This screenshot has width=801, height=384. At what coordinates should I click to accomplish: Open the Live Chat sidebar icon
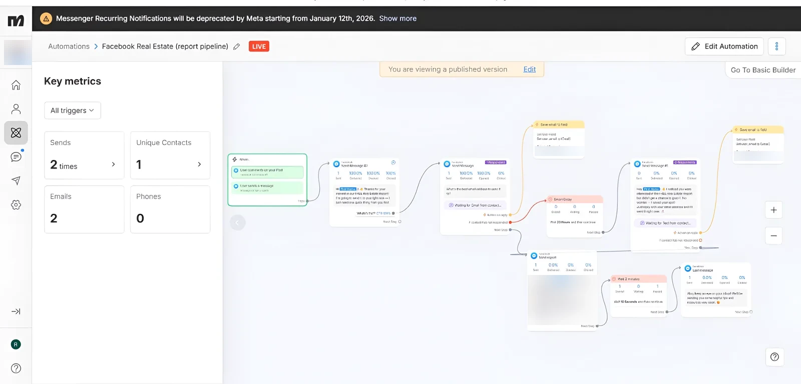click(16, 157)
